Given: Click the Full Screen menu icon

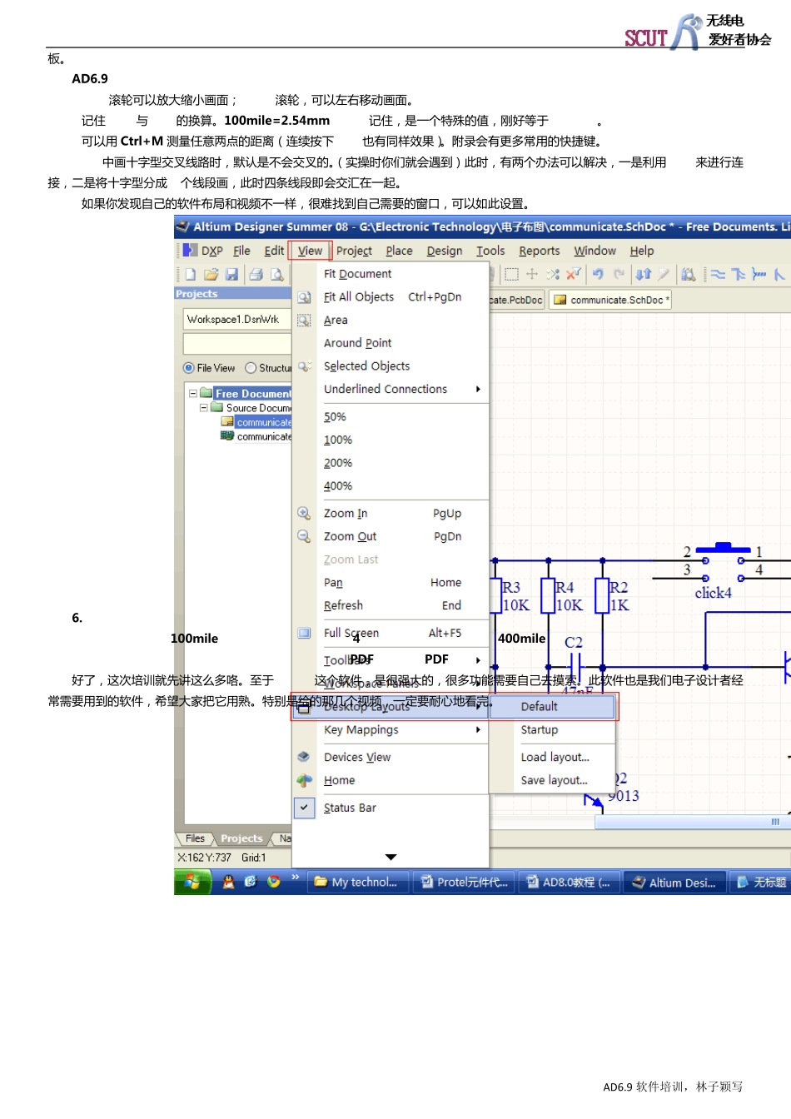Looking at the screenshot, I should coord(305,634).
